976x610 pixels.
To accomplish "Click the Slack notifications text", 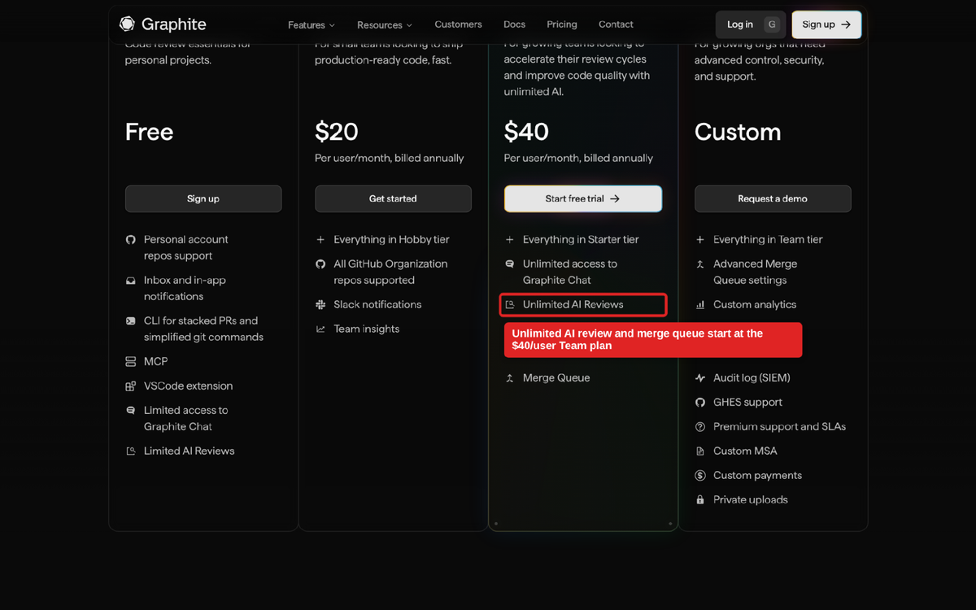I will click(377, 304).
